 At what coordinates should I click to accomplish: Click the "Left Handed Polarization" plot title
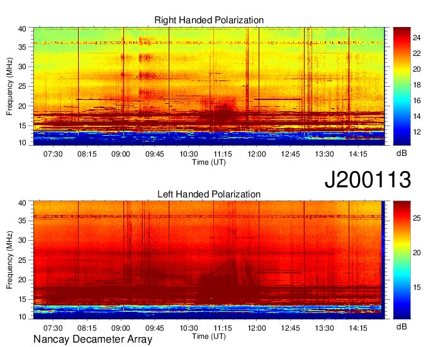click(209, 194)
